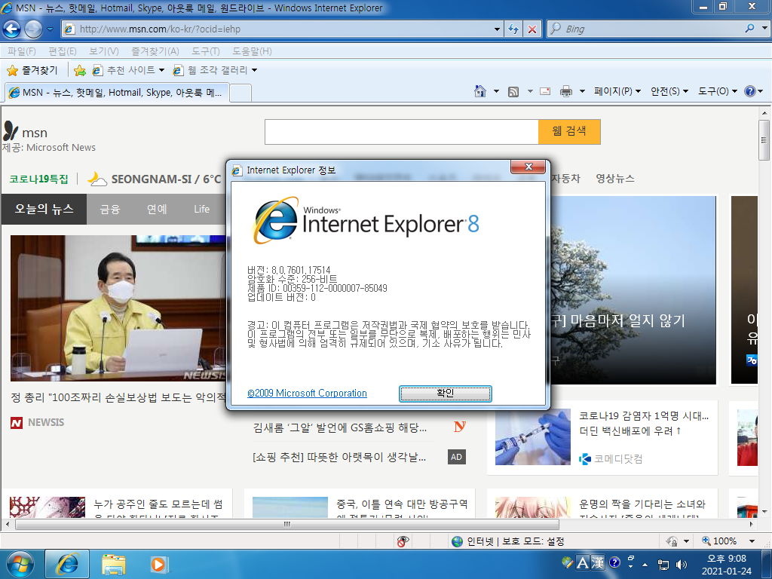Click the Read Mail icon
This screenshot has height=579, width=772.
(x=544, y=91)
